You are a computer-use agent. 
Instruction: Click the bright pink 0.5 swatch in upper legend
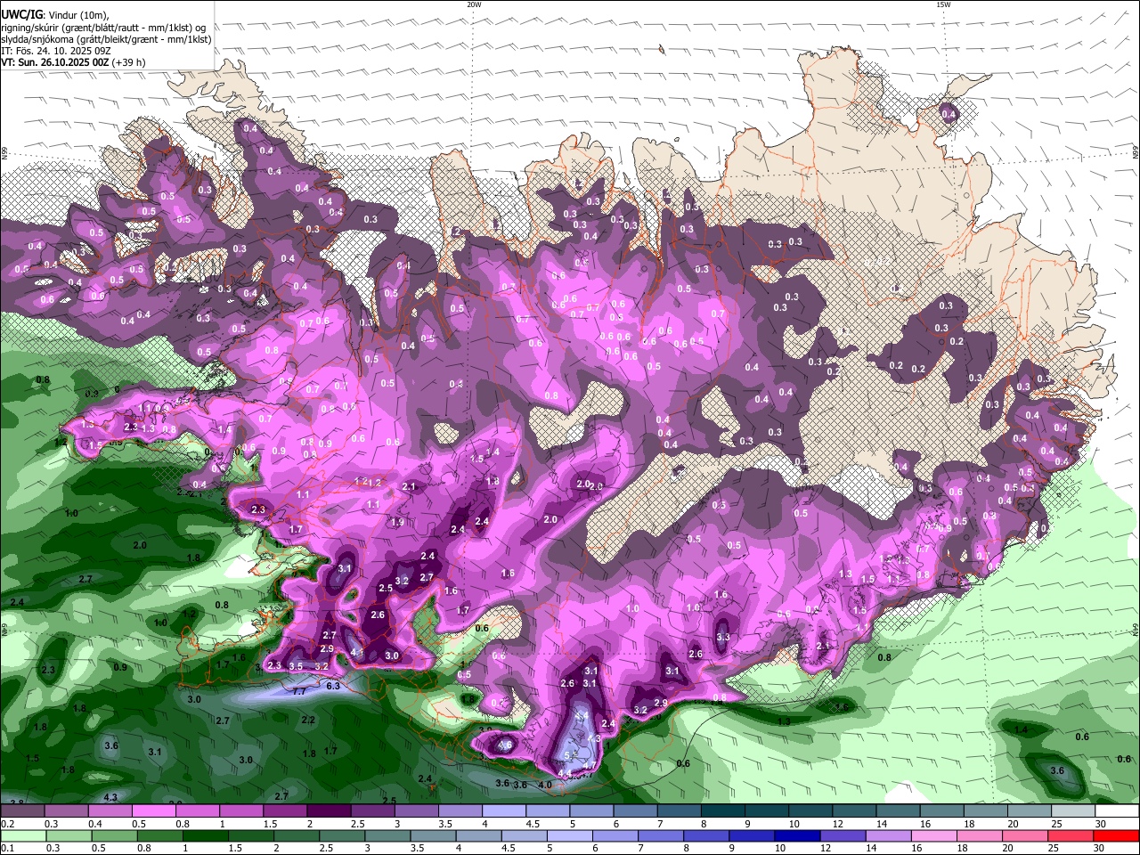(153, 810)
